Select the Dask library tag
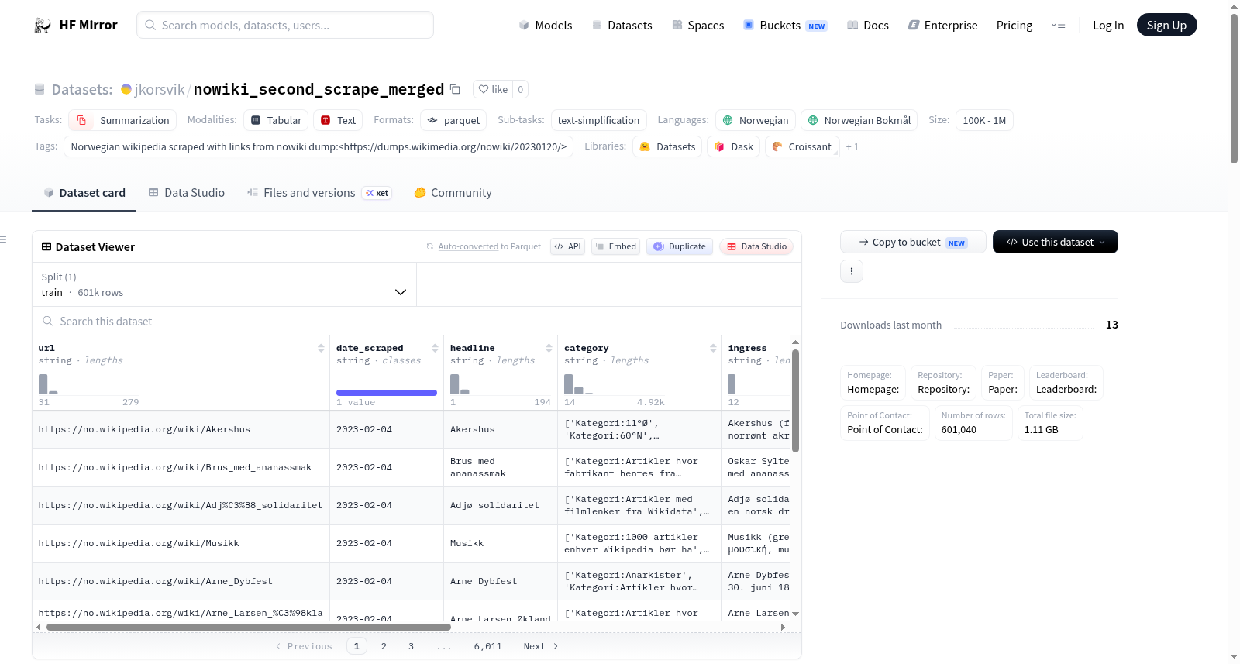Viewport: 1240px width, 664px height. coord(733,146)
